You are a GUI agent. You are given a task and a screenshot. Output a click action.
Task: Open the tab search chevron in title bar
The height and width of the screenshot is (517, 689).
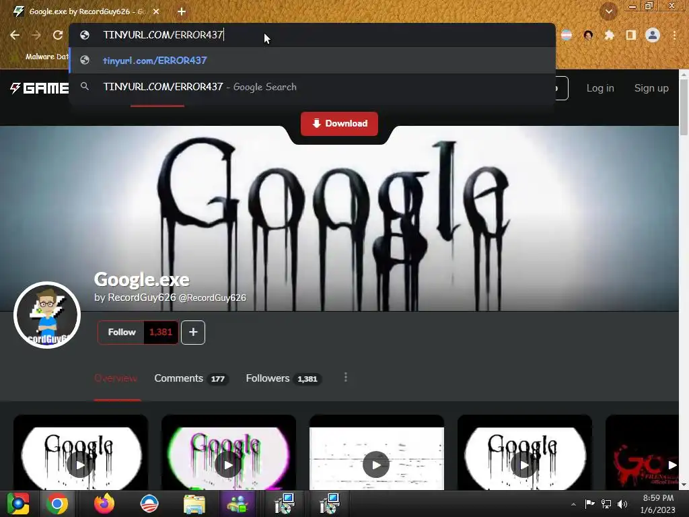608,11
